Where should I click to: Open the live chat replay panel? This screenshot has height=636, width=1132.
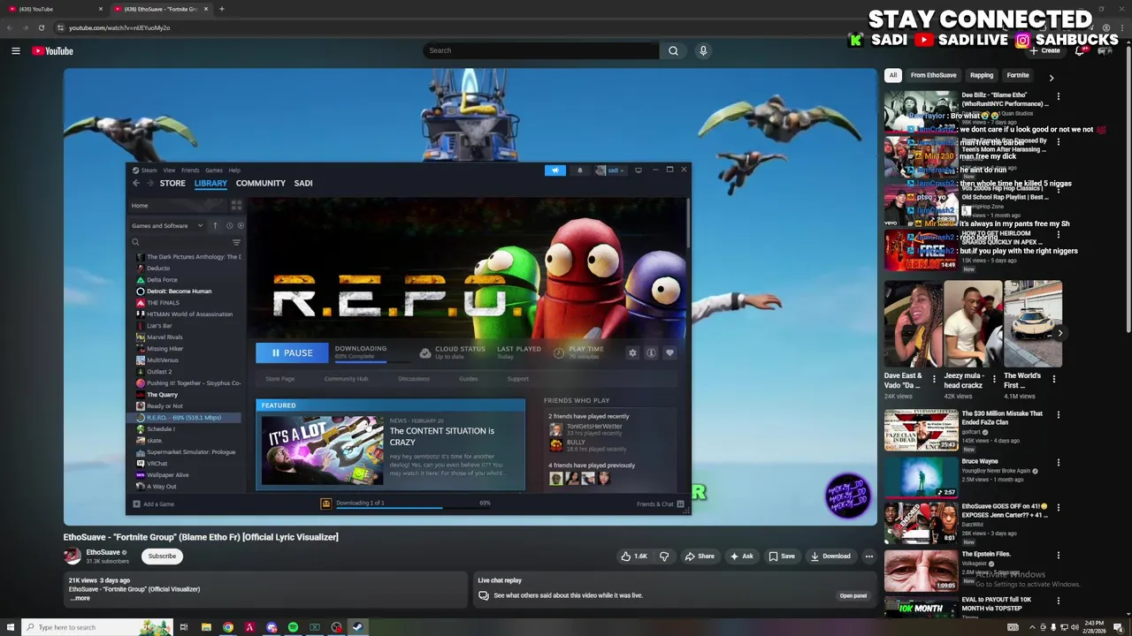pyautogui.click(x=853, y=595)
